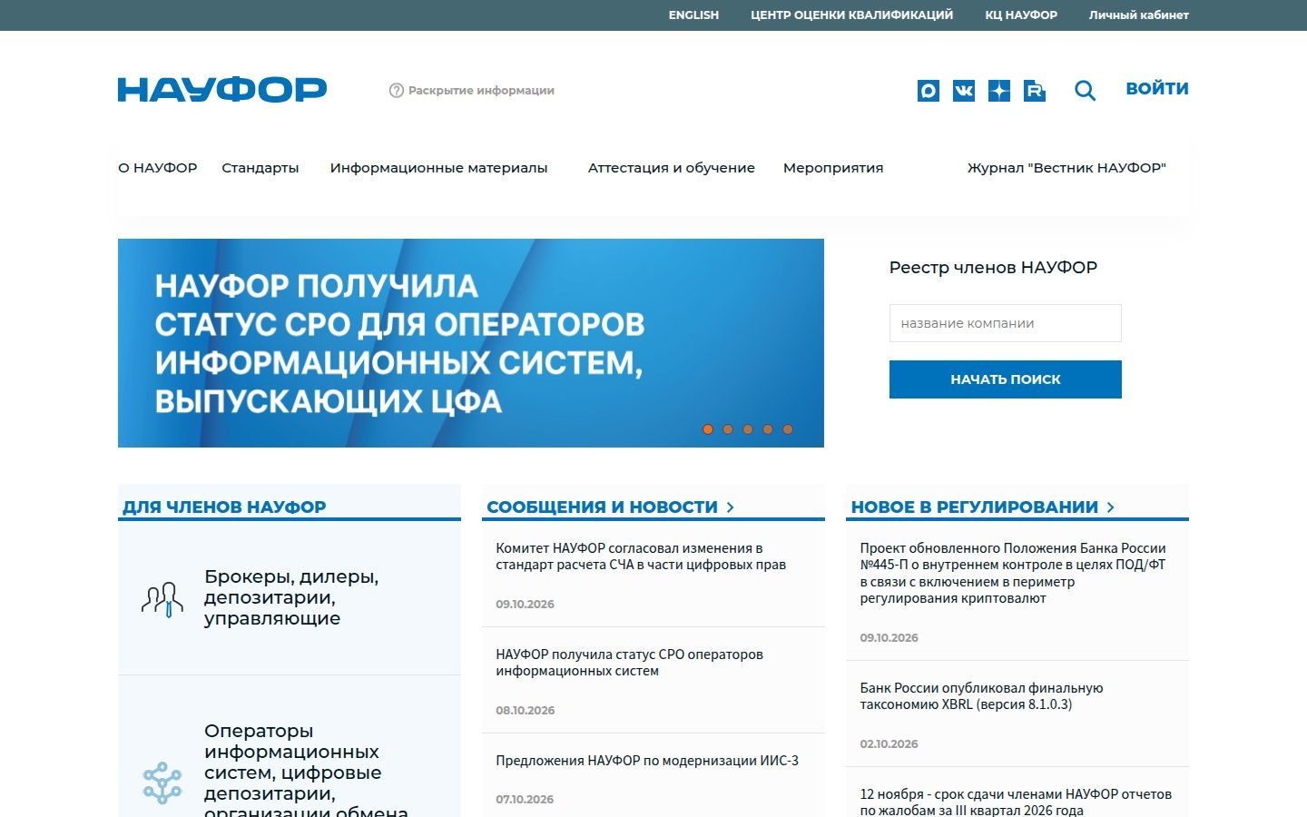The image size is (1307, 817).
Task: Click the НАЧАТЬ ПОИСК button
Action: coord(1006,379)
